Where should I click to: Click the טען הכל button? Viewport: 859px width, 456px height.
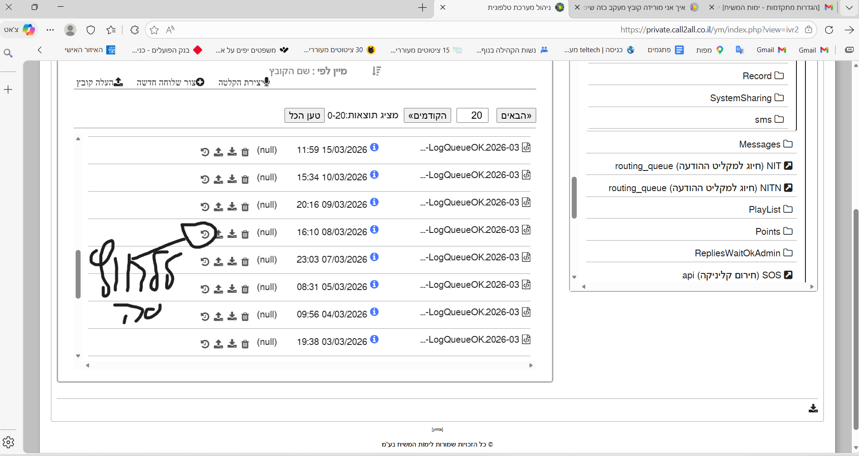pyautogui.click(x=304, y=116)
